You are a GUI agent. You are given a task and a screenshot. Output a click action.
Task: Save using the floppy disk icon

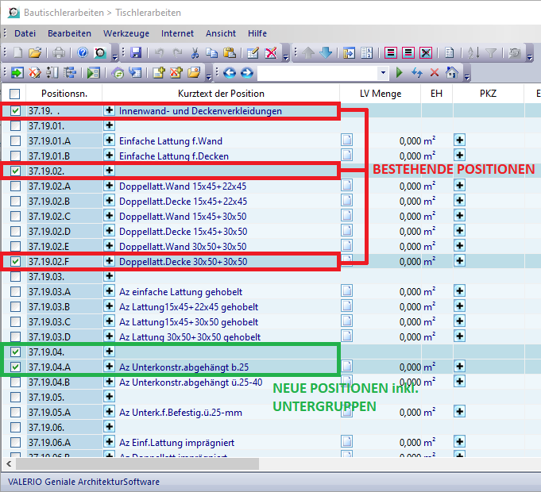click(135, 53)
